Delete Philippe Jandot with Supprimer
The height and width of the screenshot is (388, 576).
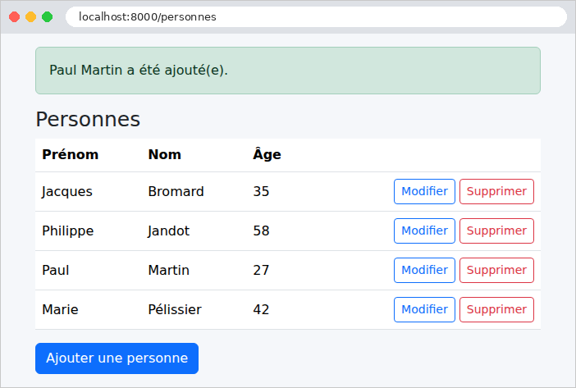point(496,231)
